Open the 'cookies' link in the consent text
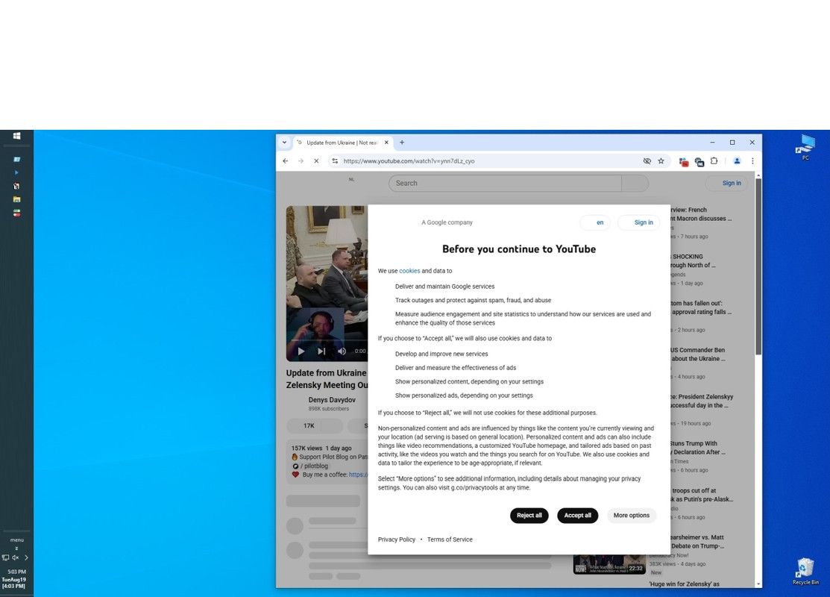Image resolution: width=830 pixels, height=597 pixels. (409, 271)
